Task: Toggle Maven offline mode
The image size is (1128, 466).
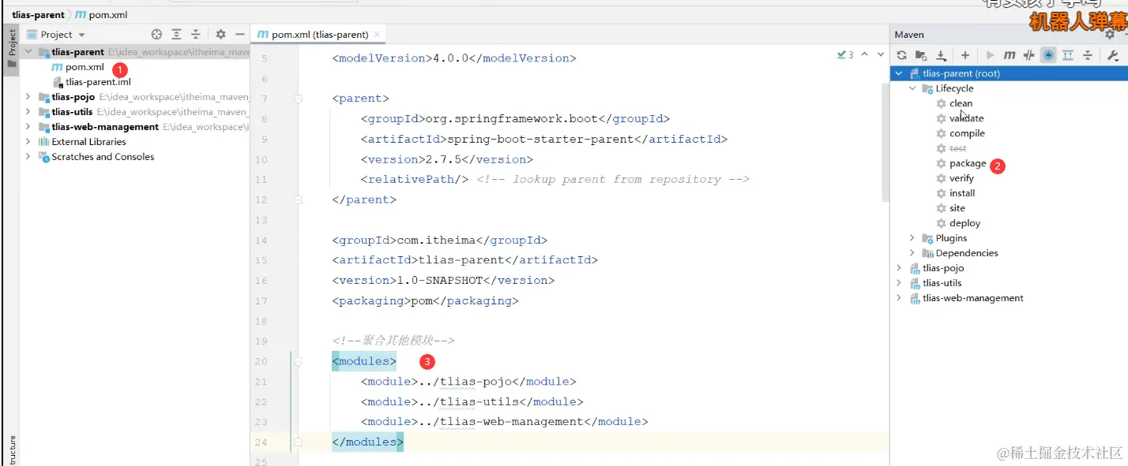Action: (x=1028, y=55)
